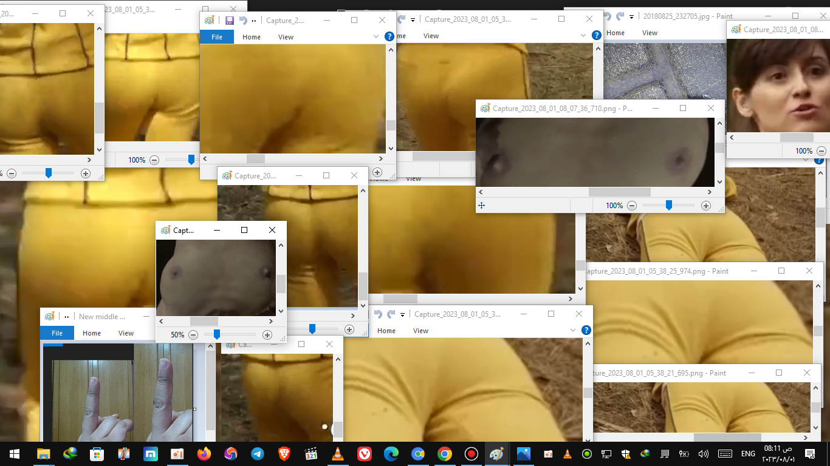Open Firefox from the taskbar

point(204,454)
